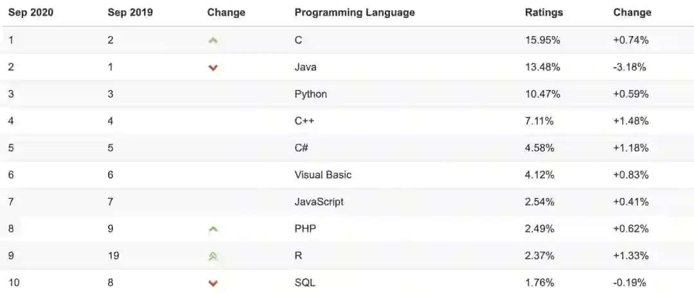The height and width of the screenshot is (293, 694).
Task: Click the red down arrow beside Java
Action: [213, 67]
